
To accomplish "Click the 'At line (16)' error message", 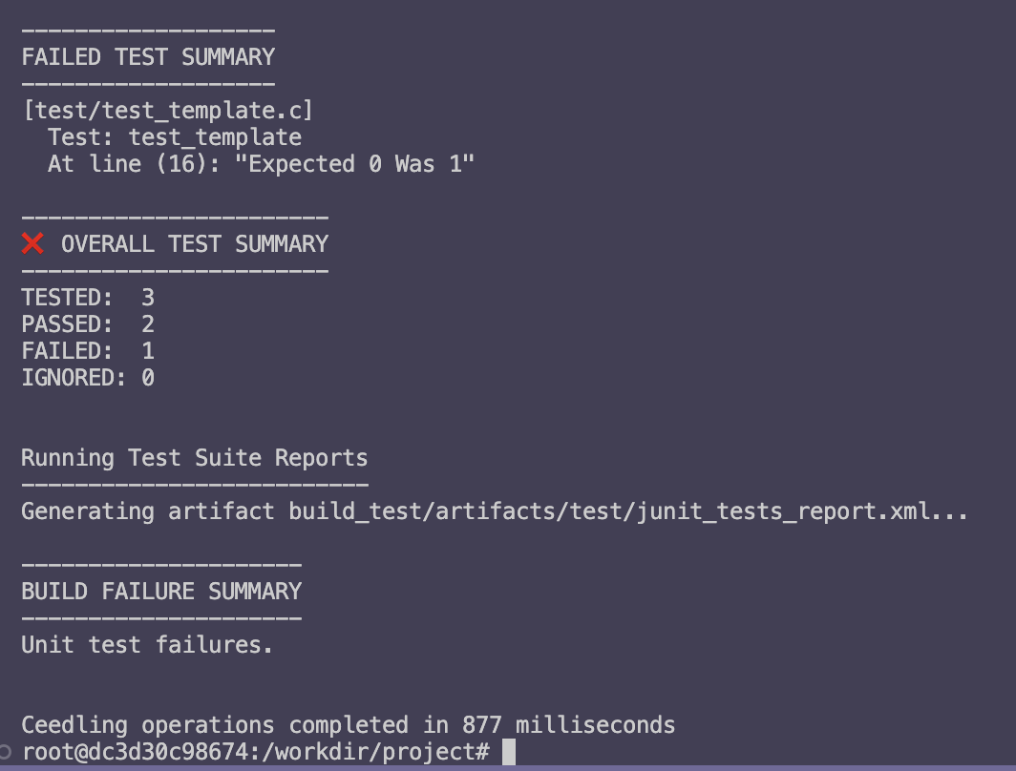I will (261, 164).
